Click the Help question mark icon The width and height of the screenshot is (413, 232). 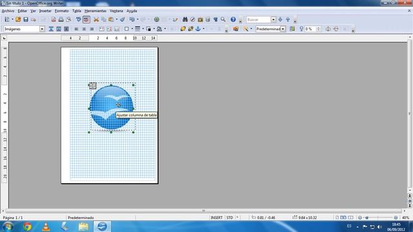point(233,19)
